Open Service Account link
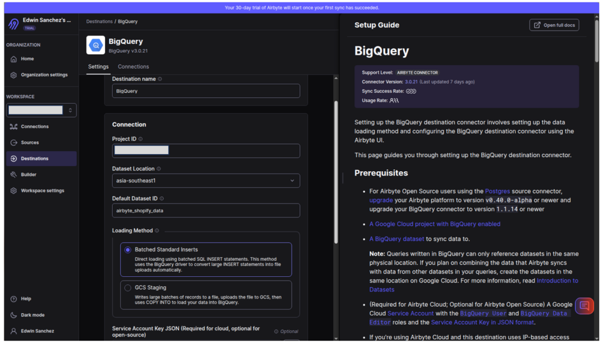The width and height of the screenshot is (601, 343). point(410,314)
